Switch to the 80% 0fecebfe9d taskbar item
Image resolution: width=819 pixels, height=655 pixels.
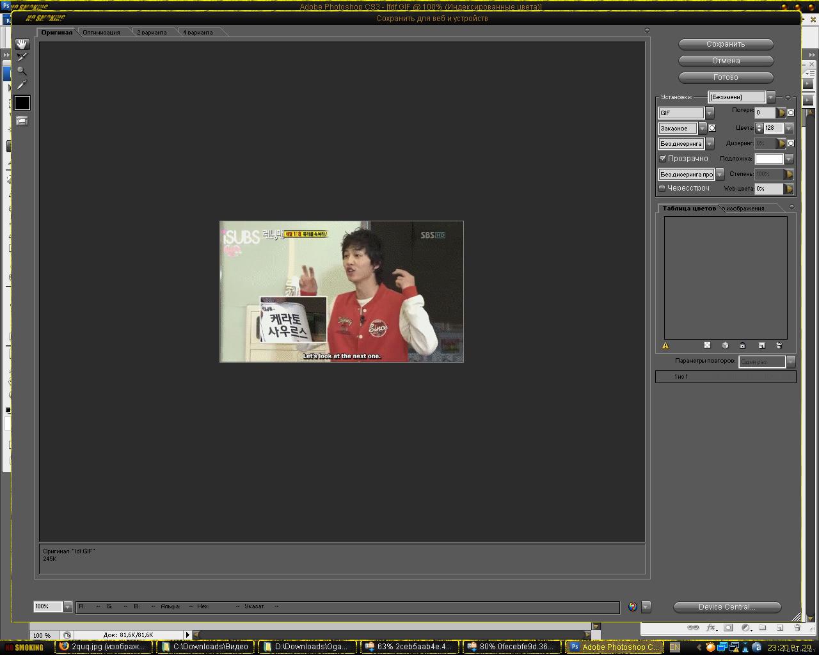(511, 647)
